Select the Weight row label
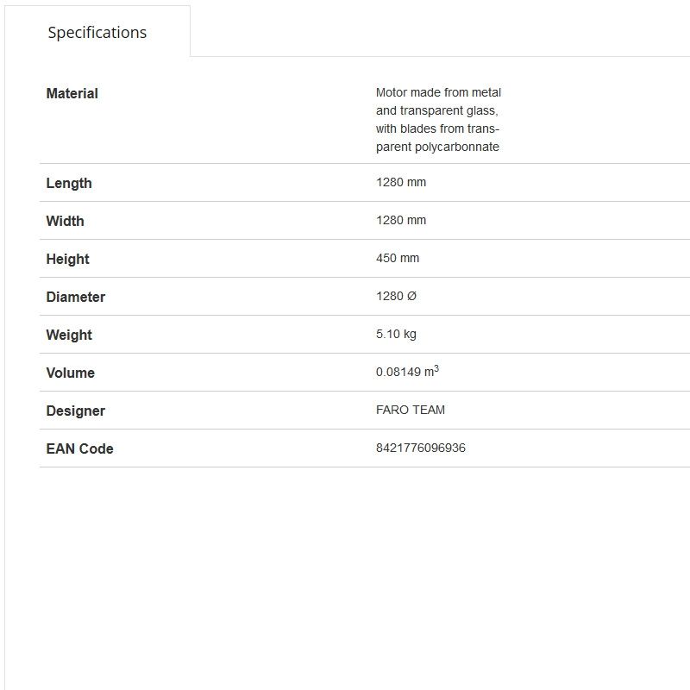This screenshot has height=690, width=690. 68,335
